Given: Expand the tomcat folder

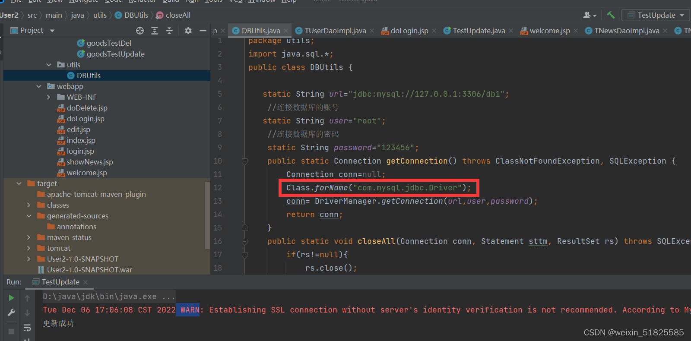Looking at the screenshot, I should click(29, 248).
